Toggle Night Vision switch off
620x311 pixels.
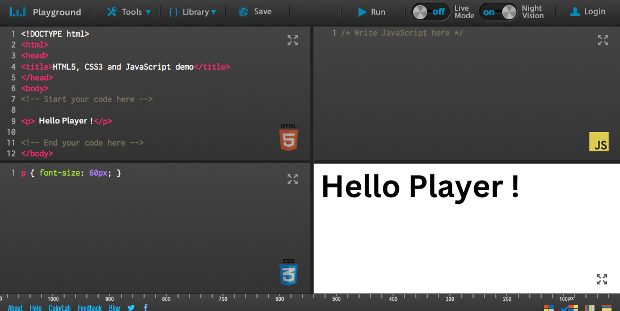[x=498, y=12]
